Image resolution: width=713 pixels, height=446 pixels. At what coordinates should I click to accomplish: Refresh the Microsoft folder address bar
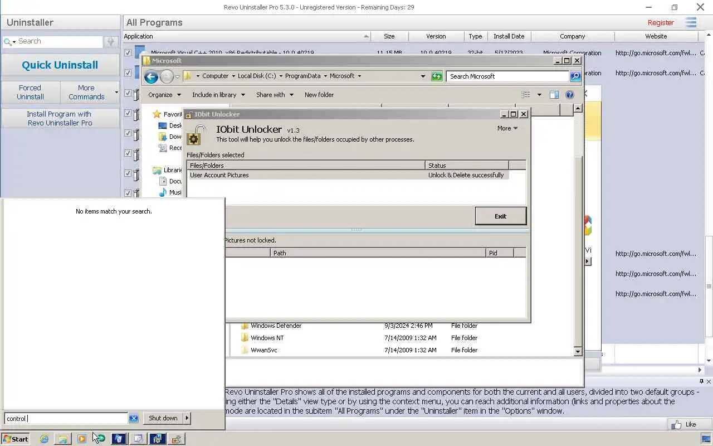pyautogui.click(x=437, y=76)
